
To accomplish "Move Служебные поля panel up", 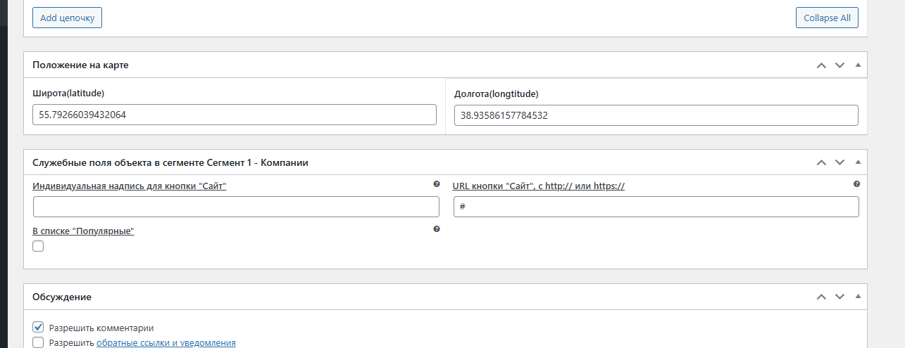I will tap(820, 162).
